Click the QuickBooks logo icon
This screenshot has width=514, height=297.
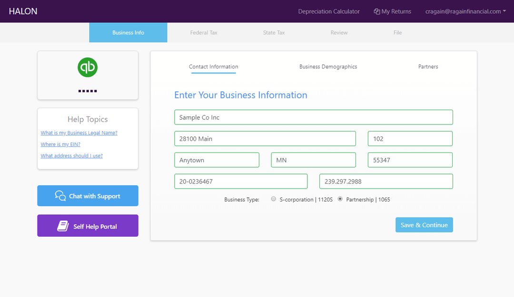pyautogui.click(x=87, y=67)
